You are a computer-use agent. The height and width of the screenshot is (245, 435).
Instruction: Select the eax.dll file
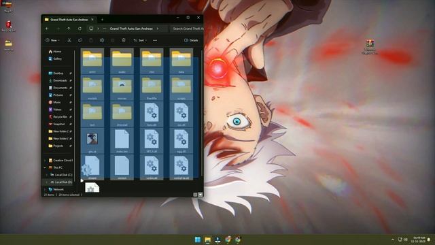point(181,114)
